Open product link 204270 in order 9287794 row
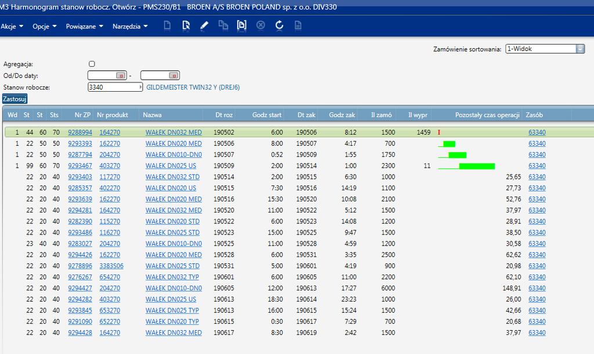The width and height of the screenshot is (594, 354). 110,154
